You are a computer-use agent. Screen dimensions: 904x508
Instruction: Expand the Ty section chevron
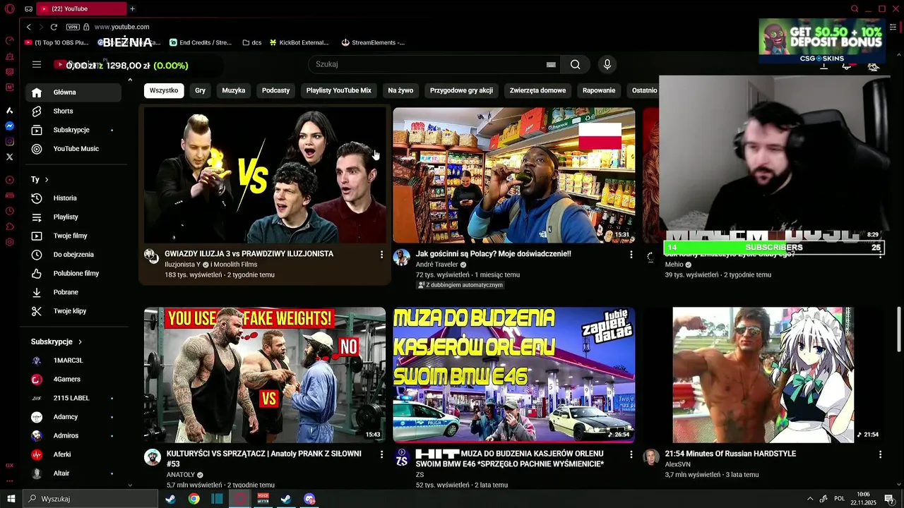click(47, 180)
